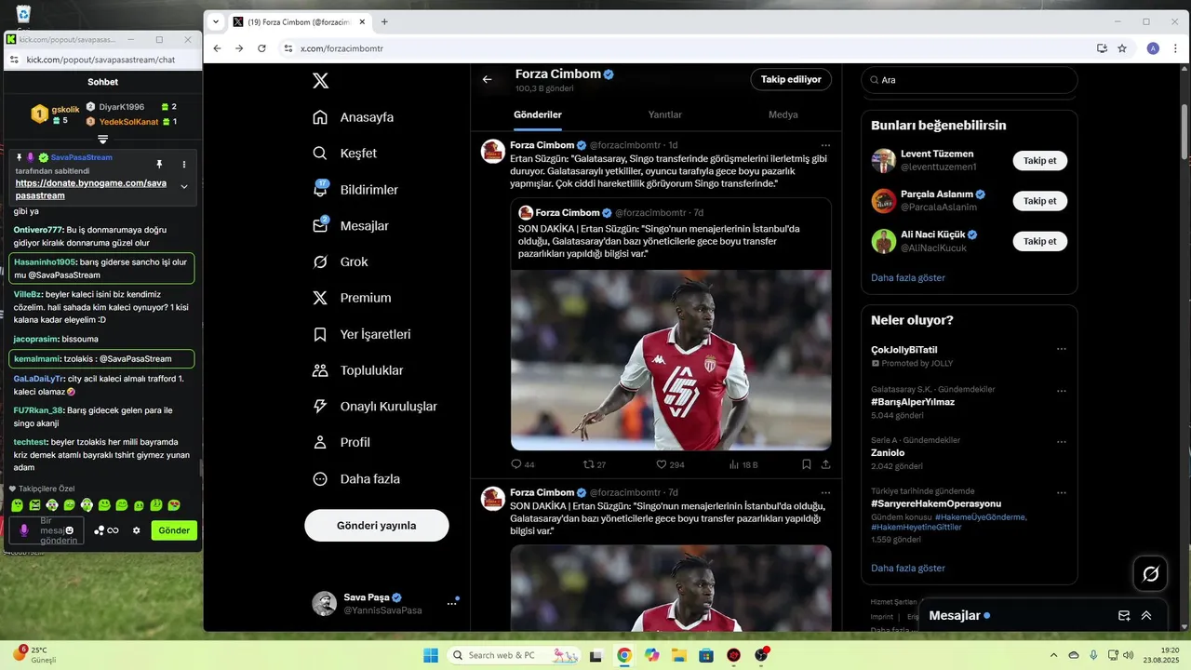The height and width of the screenshot is (670, 1191).
Task: Open options for ÇokJollyBiTatil promoted trend
Action: click(x=1062, y=349)
